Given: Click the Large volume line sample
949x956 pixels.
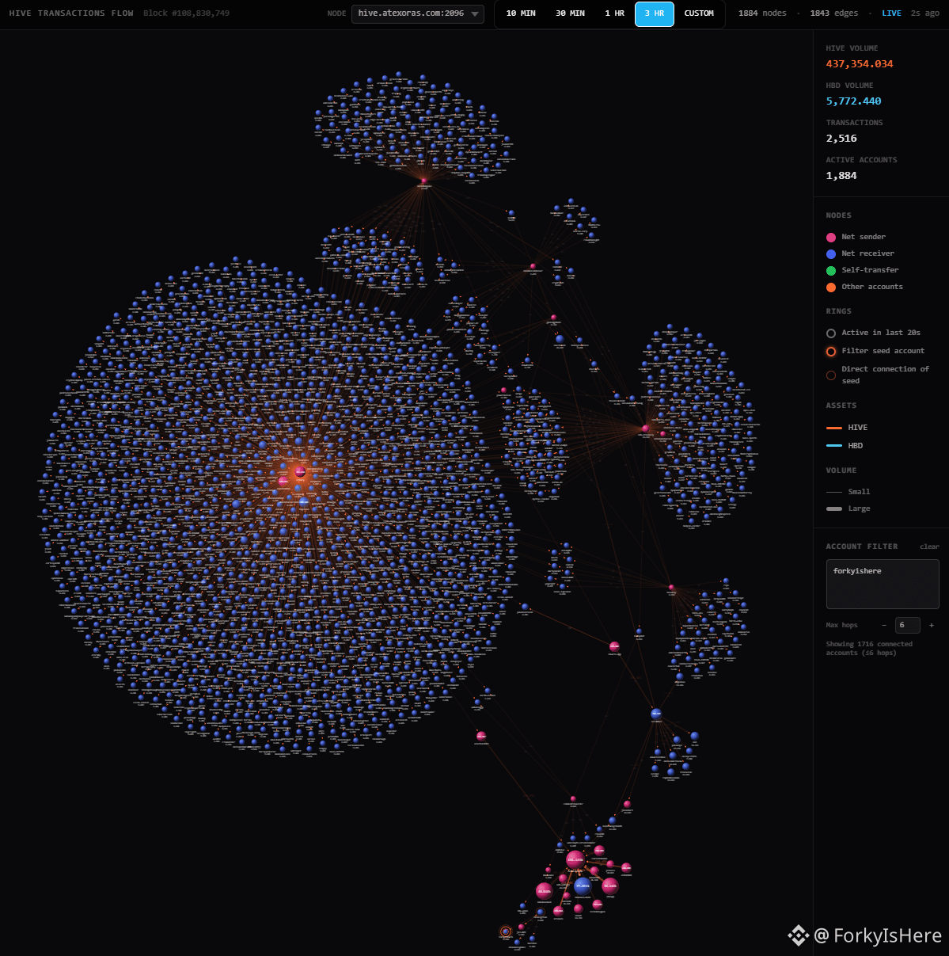Looking at the screenshot, I should tap(834, 508).
